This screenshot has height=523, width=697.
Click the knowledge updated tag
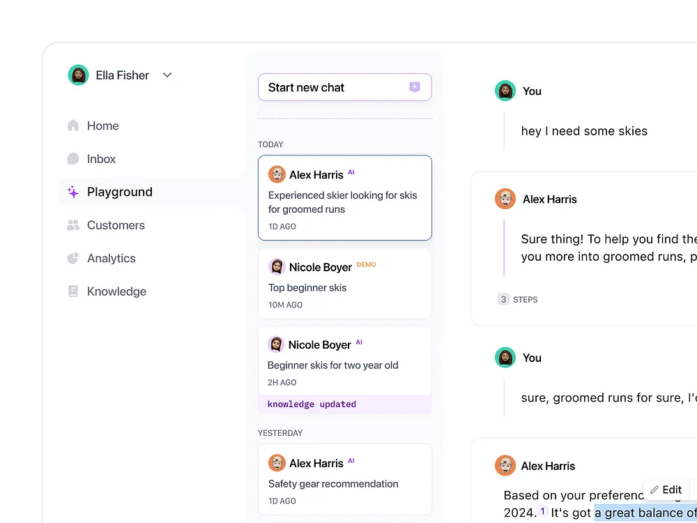(x=312, y=404)
